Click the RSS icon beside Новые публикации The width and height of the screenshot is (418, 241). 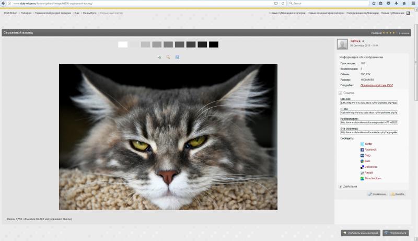click(408, 13)
